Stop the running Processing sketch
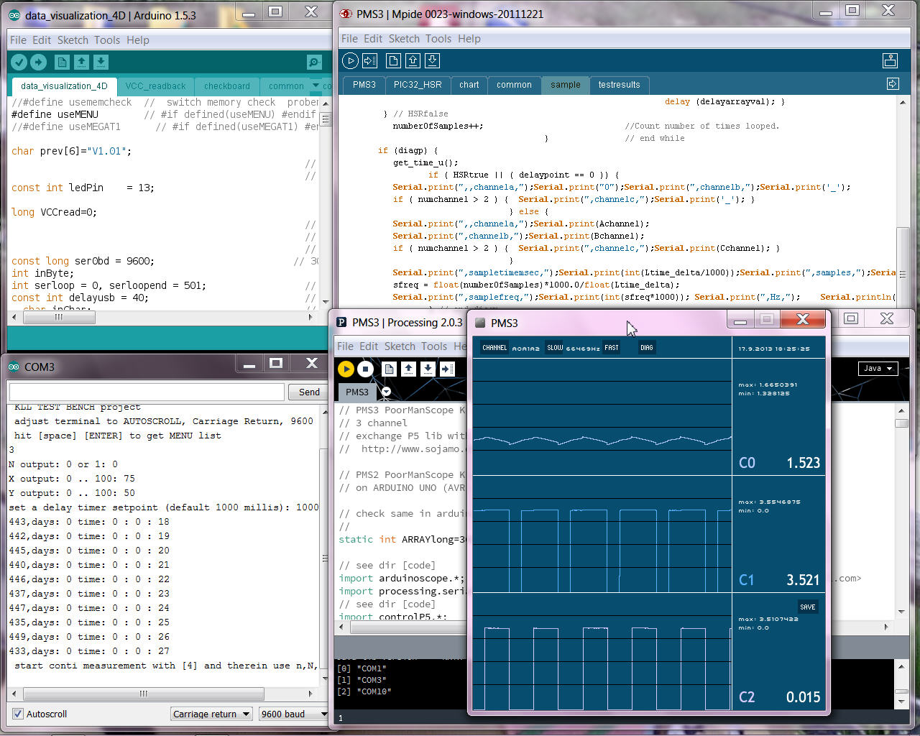This screenshot has width=920, height=736. coord(365,369)
